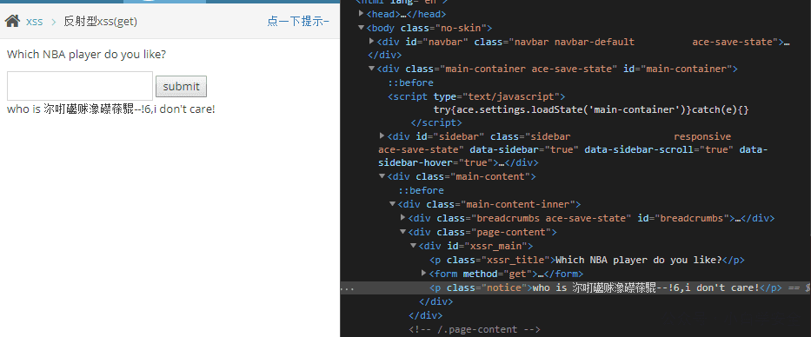The height and width of the screenshot is (337, 811).
Task: Select the script type text/javascript line
Action: click(x=476, y=96)
